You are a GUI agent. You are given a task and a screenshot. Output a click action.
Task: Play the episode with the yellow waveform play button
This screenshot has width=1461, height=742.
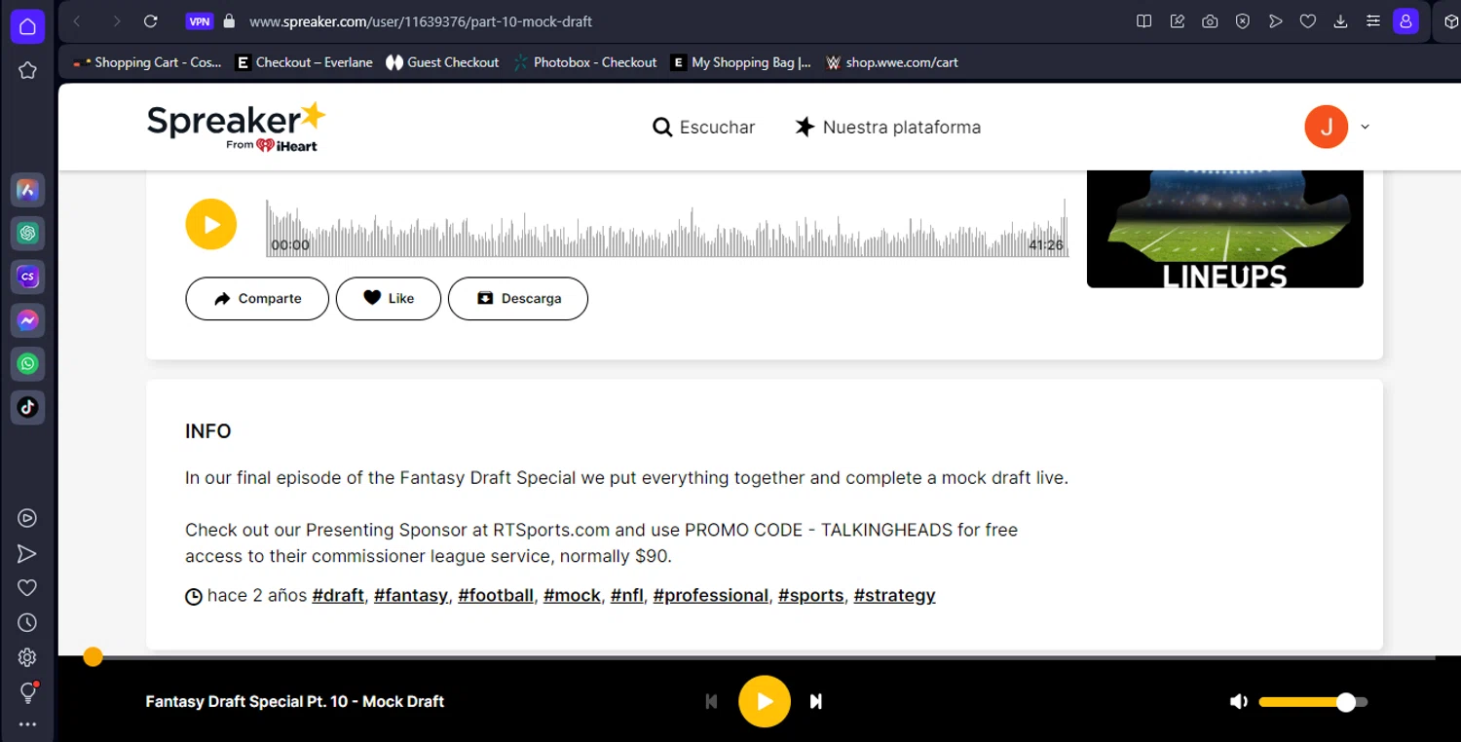[x=211, y=224]
